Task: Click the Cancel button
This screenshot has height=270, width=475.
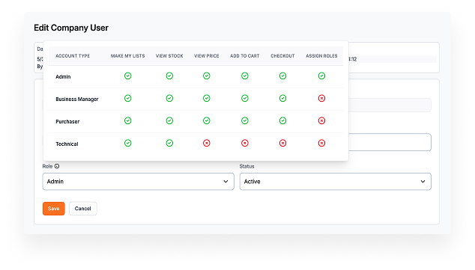Action: tap(82, 209)
